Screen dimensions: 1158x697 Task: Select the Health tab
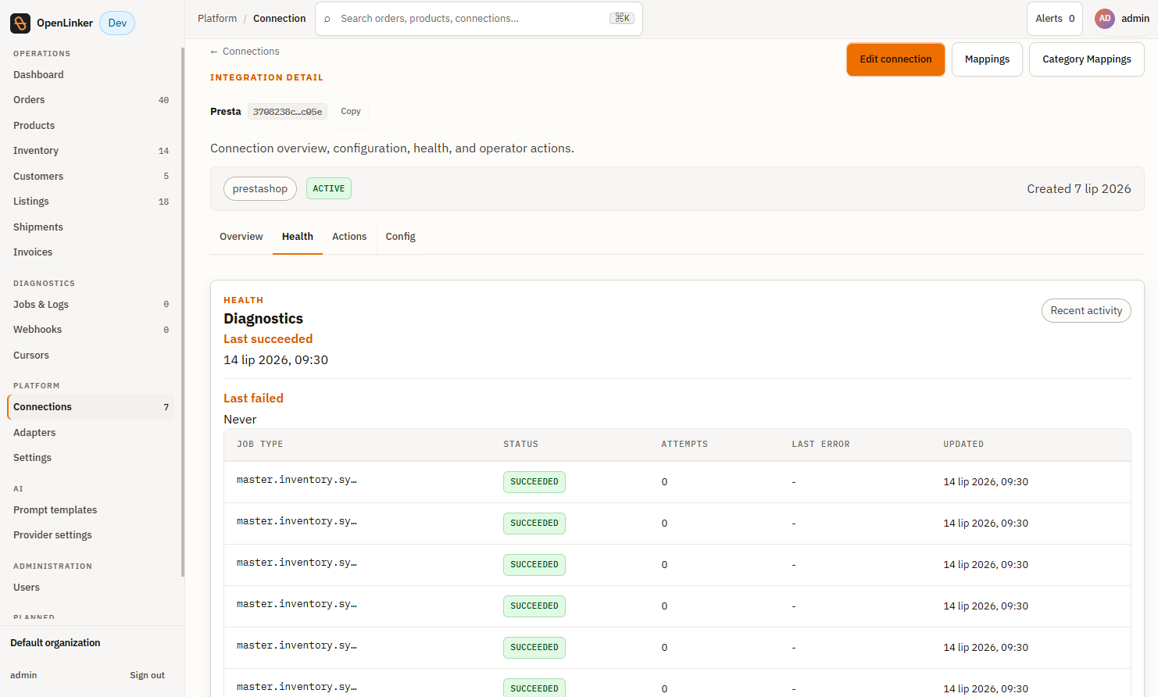click(x=298, y=237)
